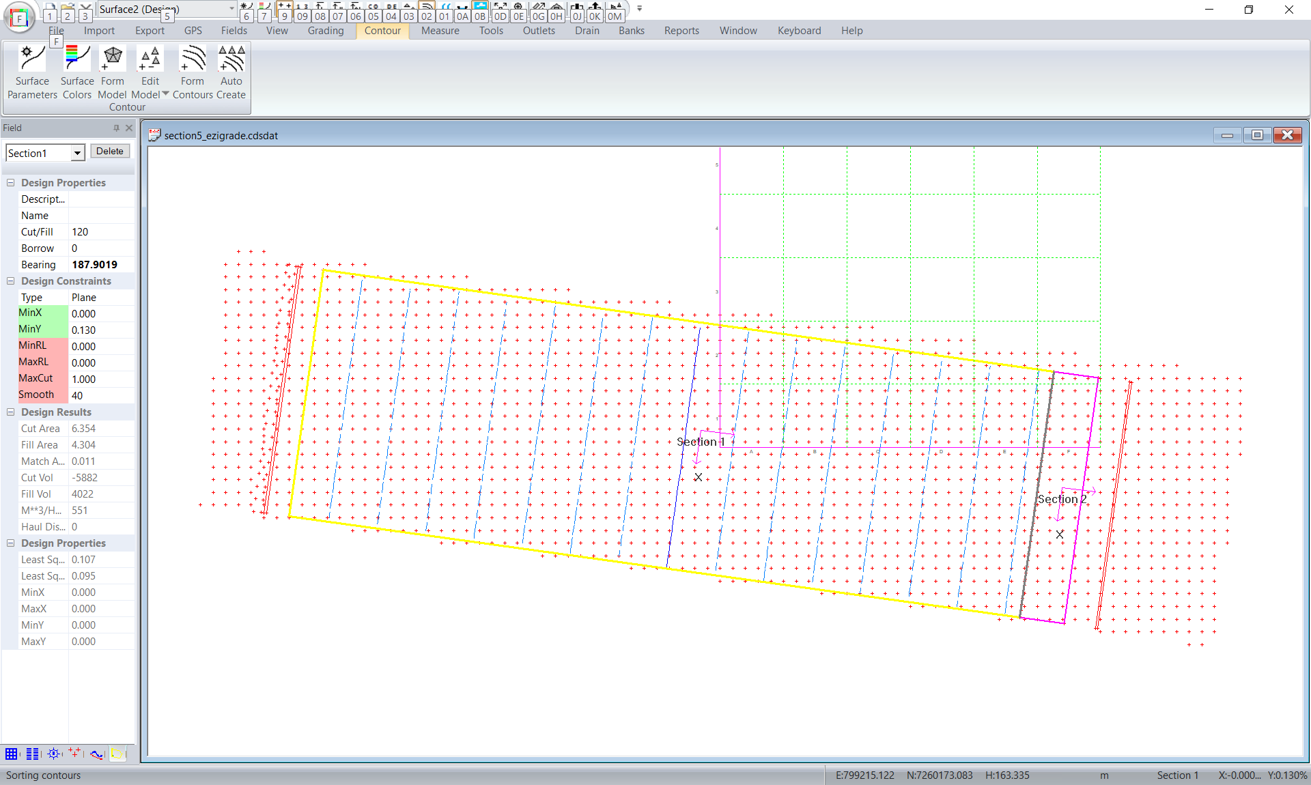Collapse the Design Constraints group
Screen dimensions: 1311x785
[x=10, y=281]
